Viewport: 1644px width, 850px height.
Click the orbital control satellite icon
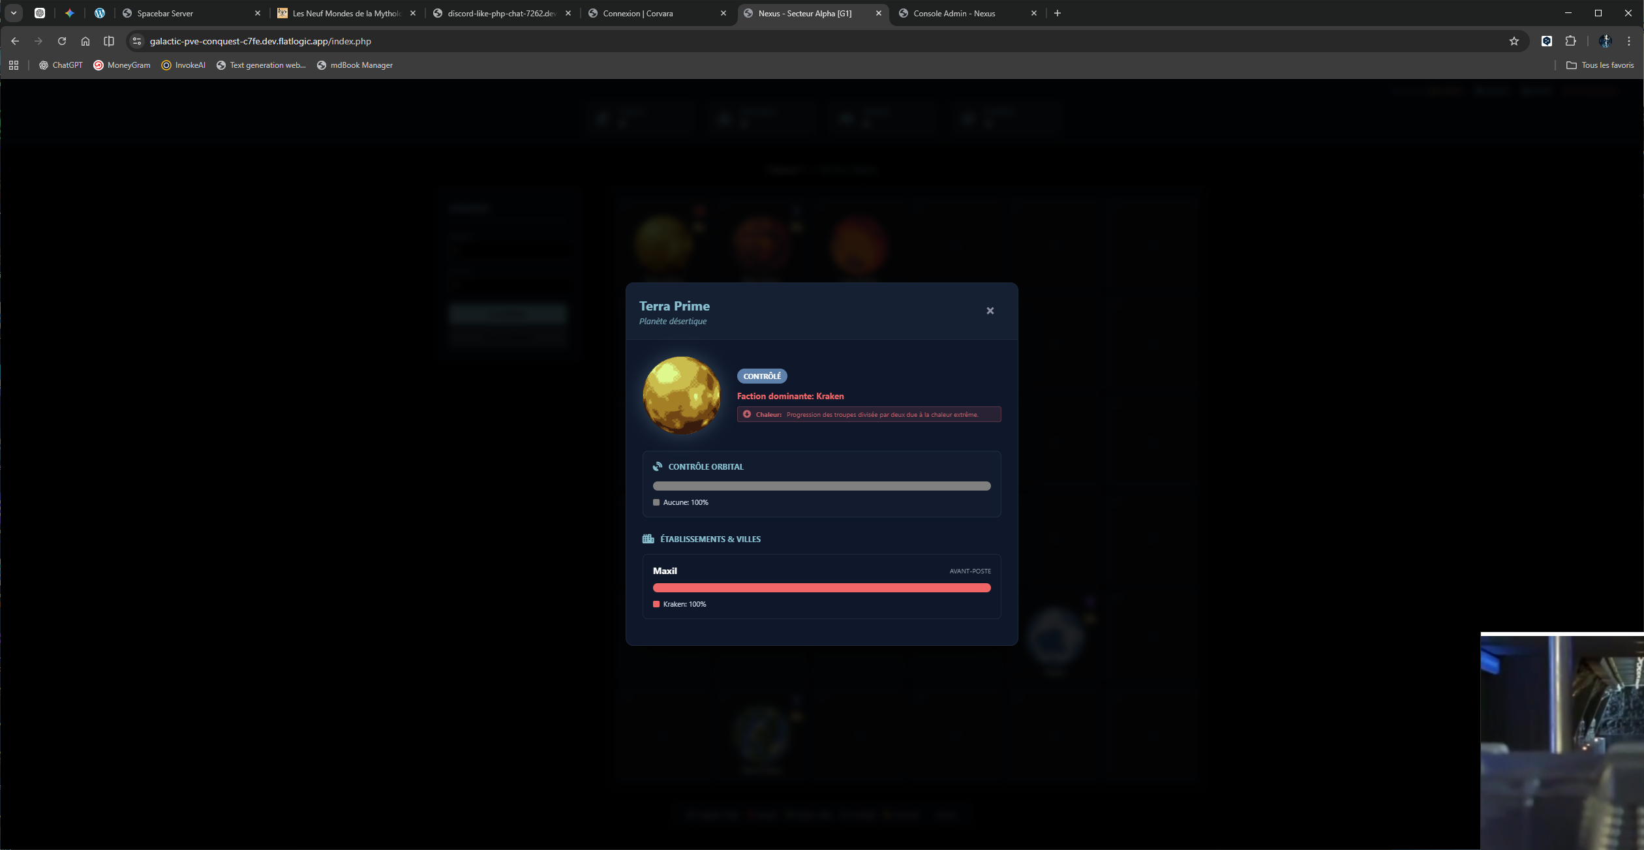[657, 466]
